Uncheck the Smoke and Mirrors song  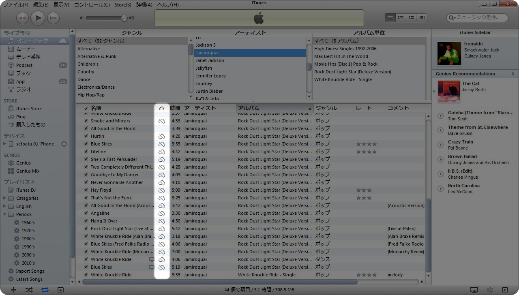[x=86, y=121]
